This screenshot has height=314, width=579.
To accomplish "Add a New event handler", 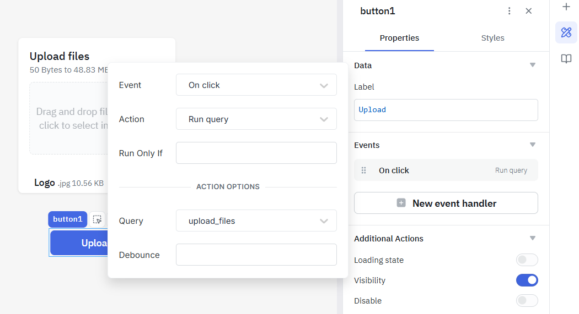I will [446, 203].
